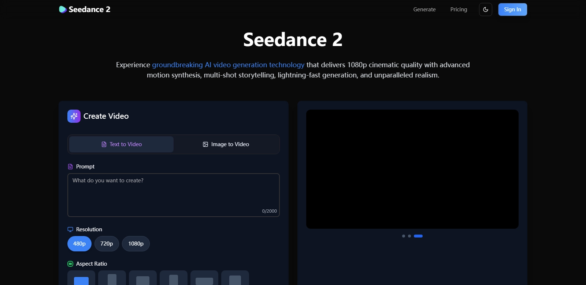The width and height of the screenshot is (586, 285).
Task: Click the Seedance 2 brand name in header
Action: pyautogui.click(x=89, y=9)
